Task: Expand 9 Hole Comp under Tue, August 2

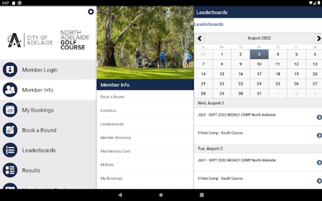Action: (319, 180)
